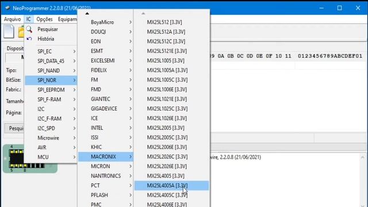Select chip MX25L4005C [3.3V]

point(171,195)
